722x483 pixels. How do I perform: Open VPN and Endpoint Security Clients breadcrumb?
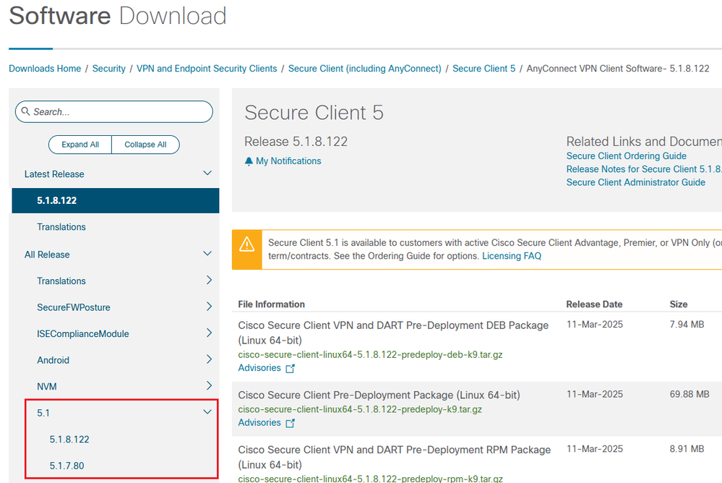[207, 69]
